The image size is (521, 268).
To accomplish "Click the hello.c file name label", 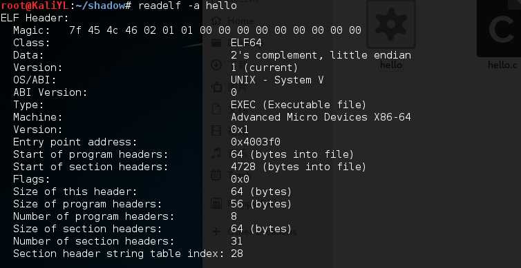I will pyautogui.click(x=502, y=65).
